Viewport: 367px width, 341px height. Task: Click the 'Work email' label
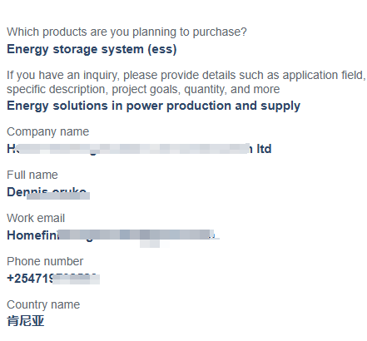point(36,218)
